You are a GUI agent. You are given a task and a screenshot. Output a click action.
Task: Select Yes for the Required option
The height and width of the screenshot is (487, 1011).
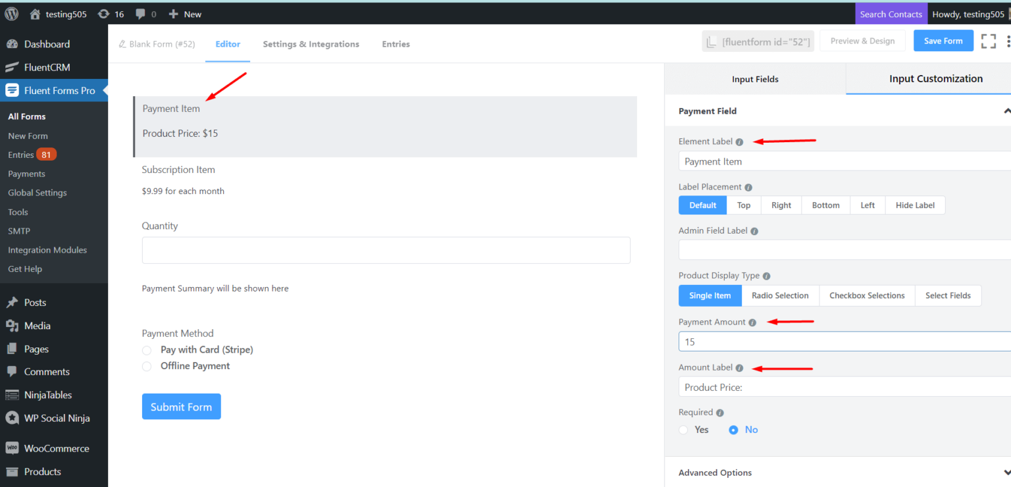pos(683,429)
